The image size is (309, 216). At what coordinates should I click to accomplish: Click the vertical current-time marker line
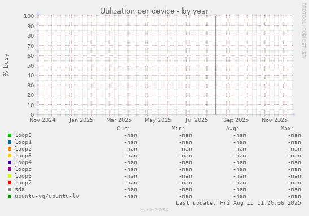click(x=215, y=65)
